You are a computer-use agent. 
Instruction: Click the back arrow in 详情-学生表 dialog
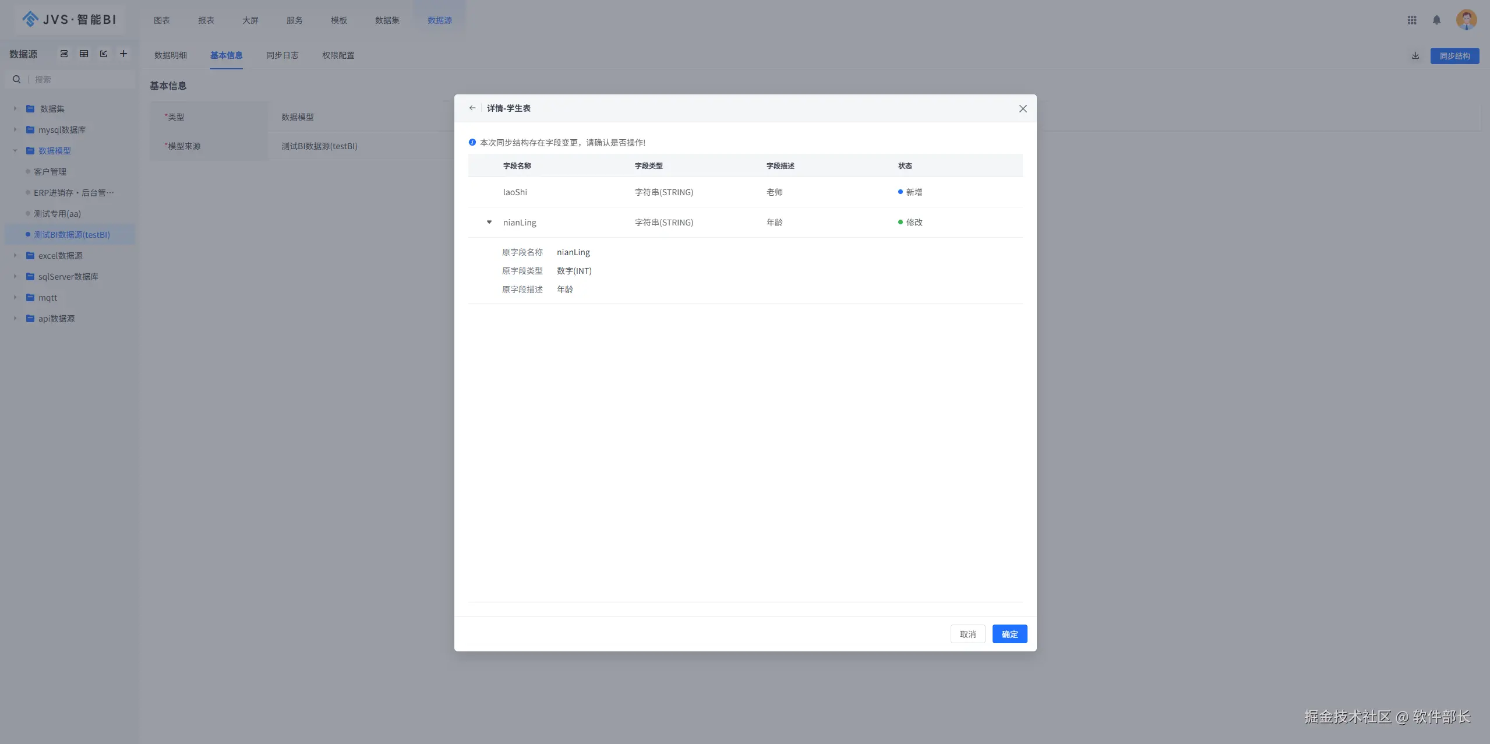(472, 108)
